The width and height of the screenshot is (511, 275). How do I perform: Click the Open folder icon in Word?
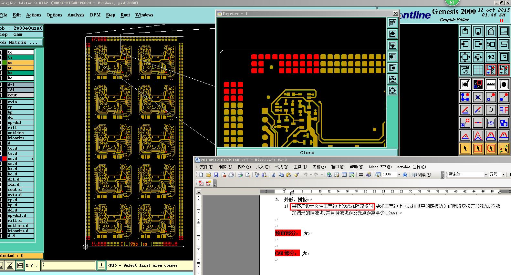point(208,175)
